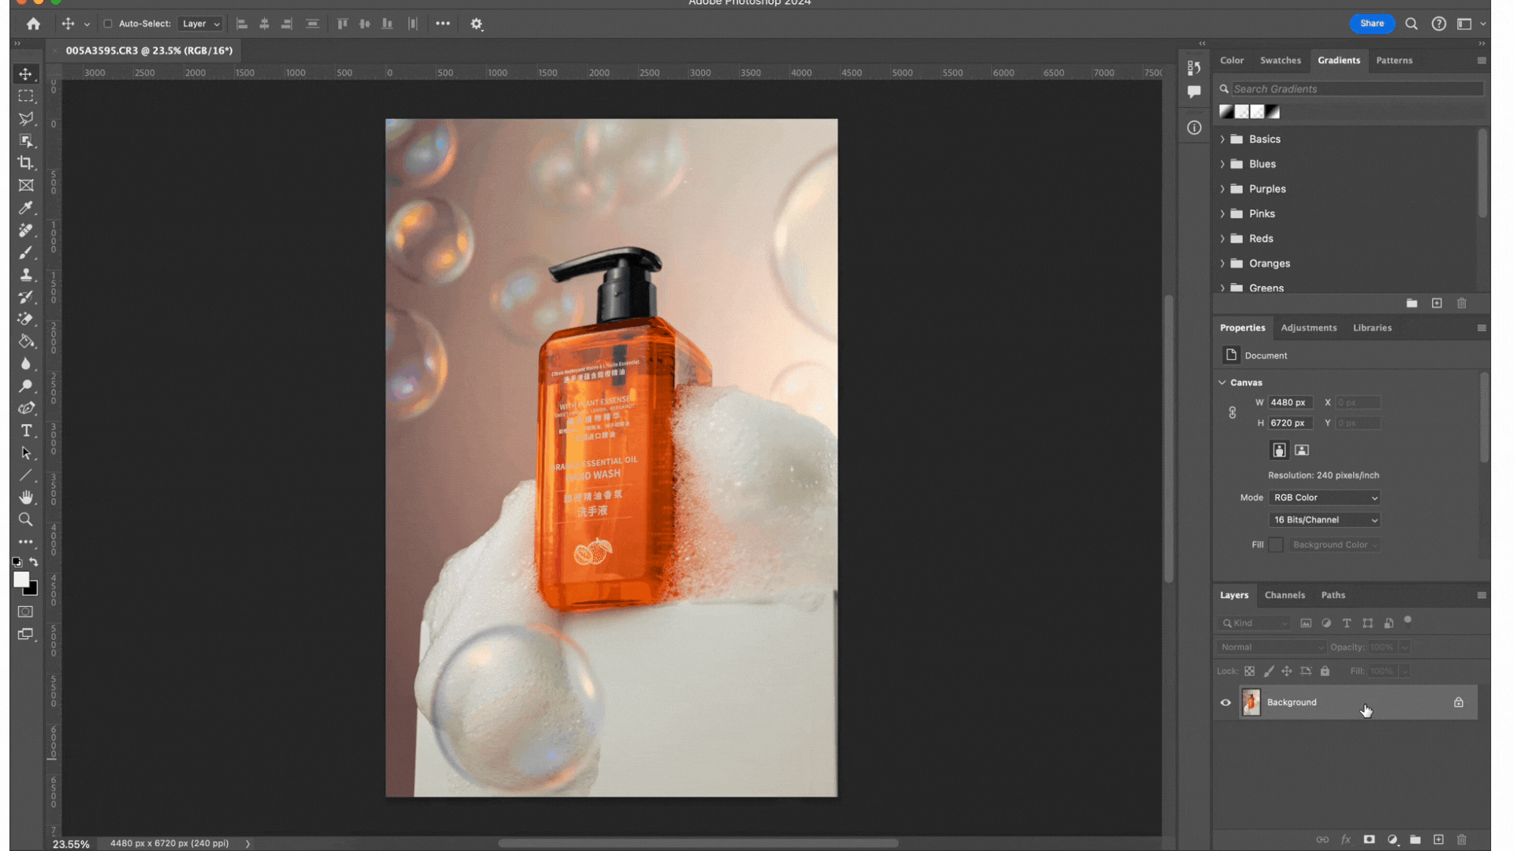This screenshot has height=851, width=1514.
Task: Toggle the pixel layer filter
Action: pos(1306,623)
